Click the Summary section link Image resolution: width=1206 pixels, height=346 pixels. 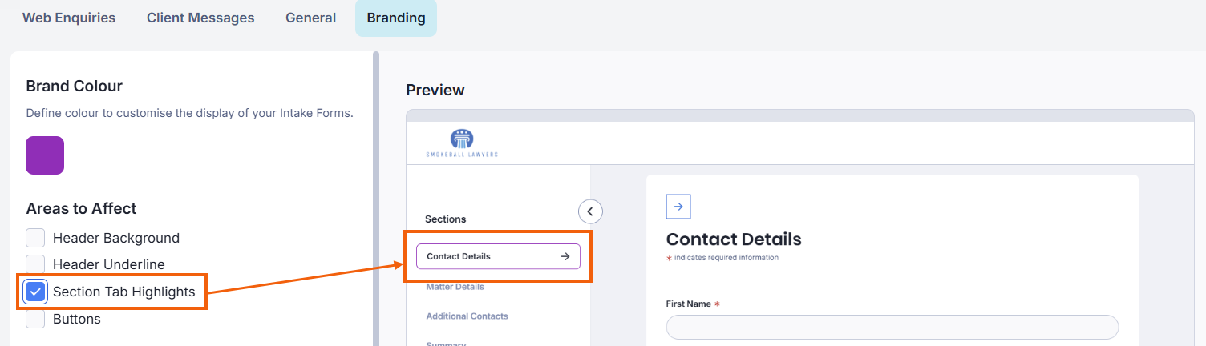(446, 343)
